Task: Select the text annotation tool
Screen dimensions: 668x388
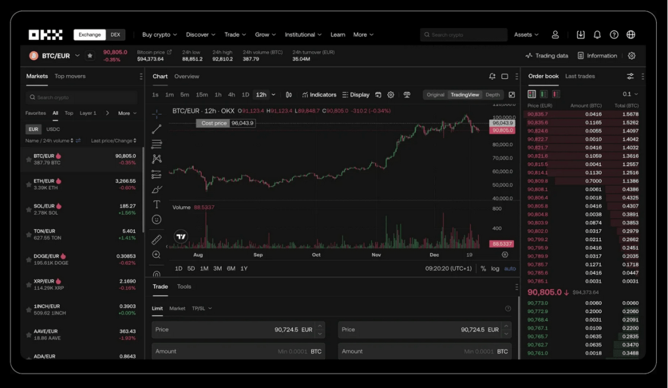Action: tap(157, 204)
